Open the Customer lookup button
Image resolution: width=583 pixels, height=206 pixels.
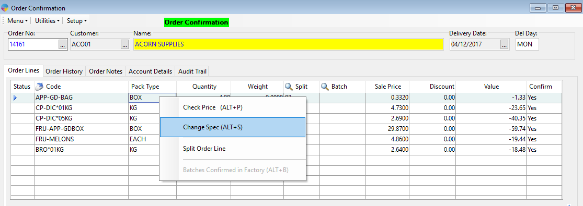click(x=124, y=44)
